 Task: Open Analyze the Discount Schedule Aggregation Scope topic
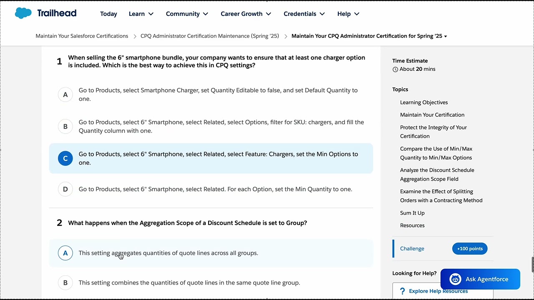[437, 175]
